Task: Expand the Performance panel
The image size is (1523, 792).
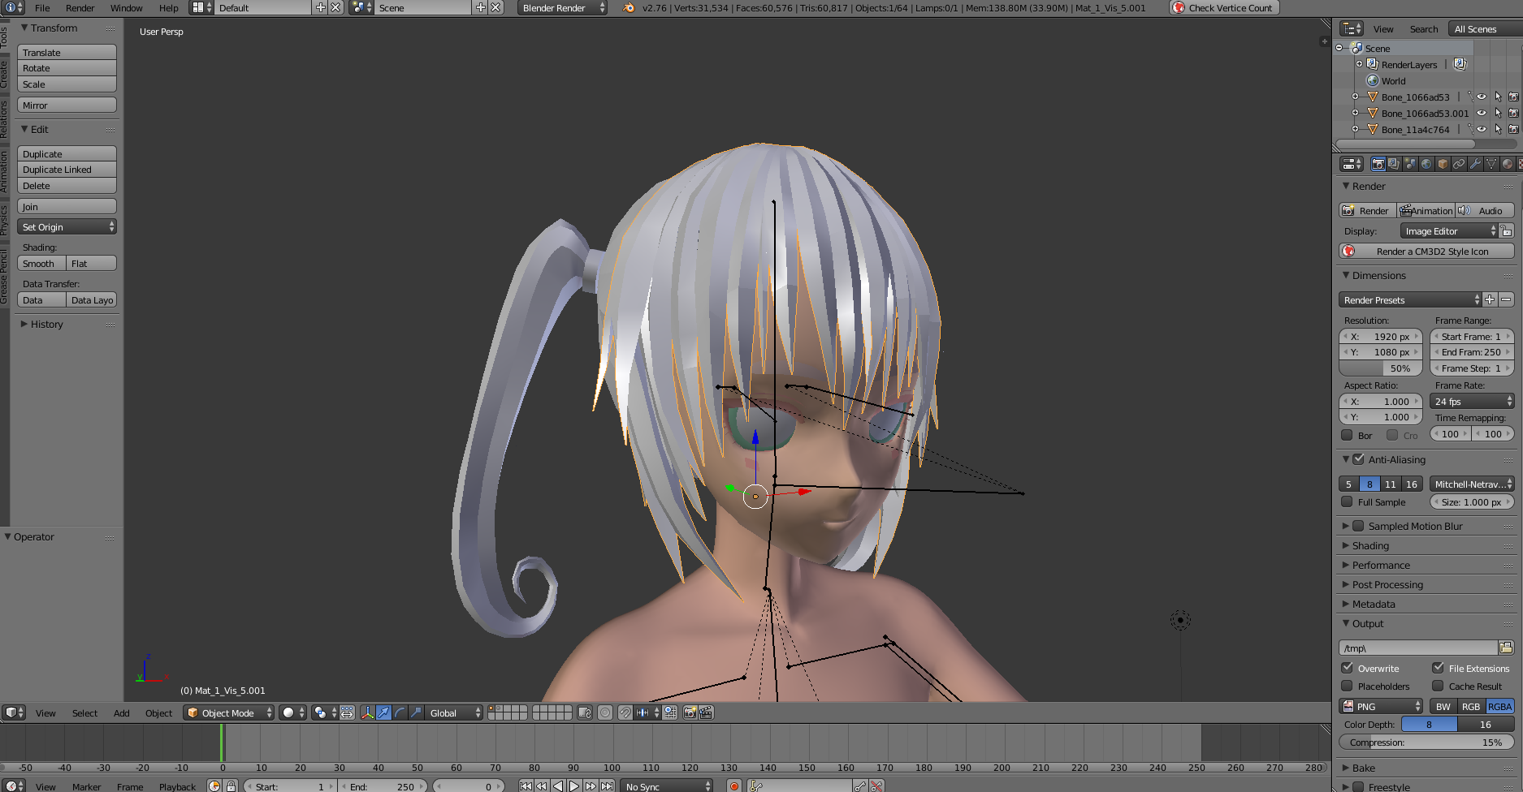Action: click(x=1380, y=565)
